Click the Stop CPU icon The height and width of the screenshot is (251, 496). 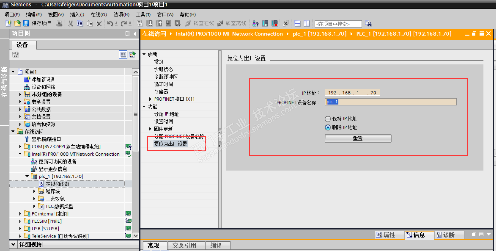click(274, 24)
